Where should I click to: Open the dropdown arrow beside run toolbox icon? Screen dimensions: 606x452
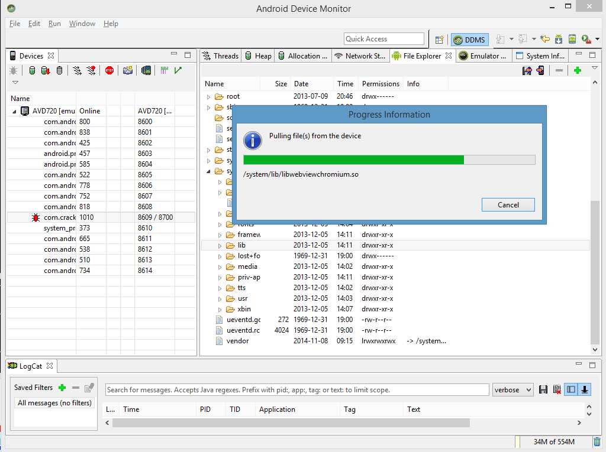click(598, 39)
